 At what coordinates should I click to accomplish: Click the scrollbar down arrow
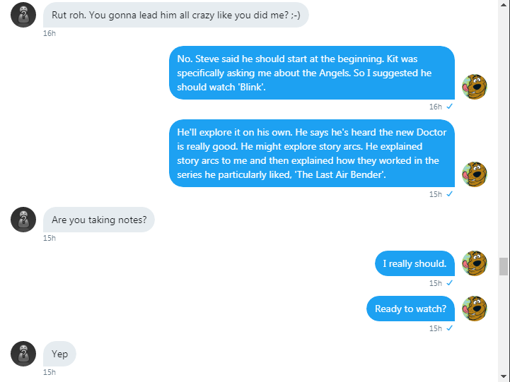[504, 376]
